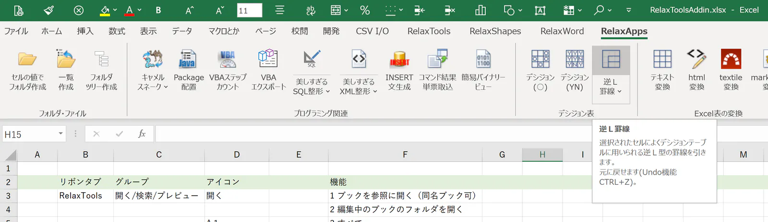Open merge cells dropdown arrow
Image resolution: width=768 pixels, height=222 pixels.
[x=346, y=10]
